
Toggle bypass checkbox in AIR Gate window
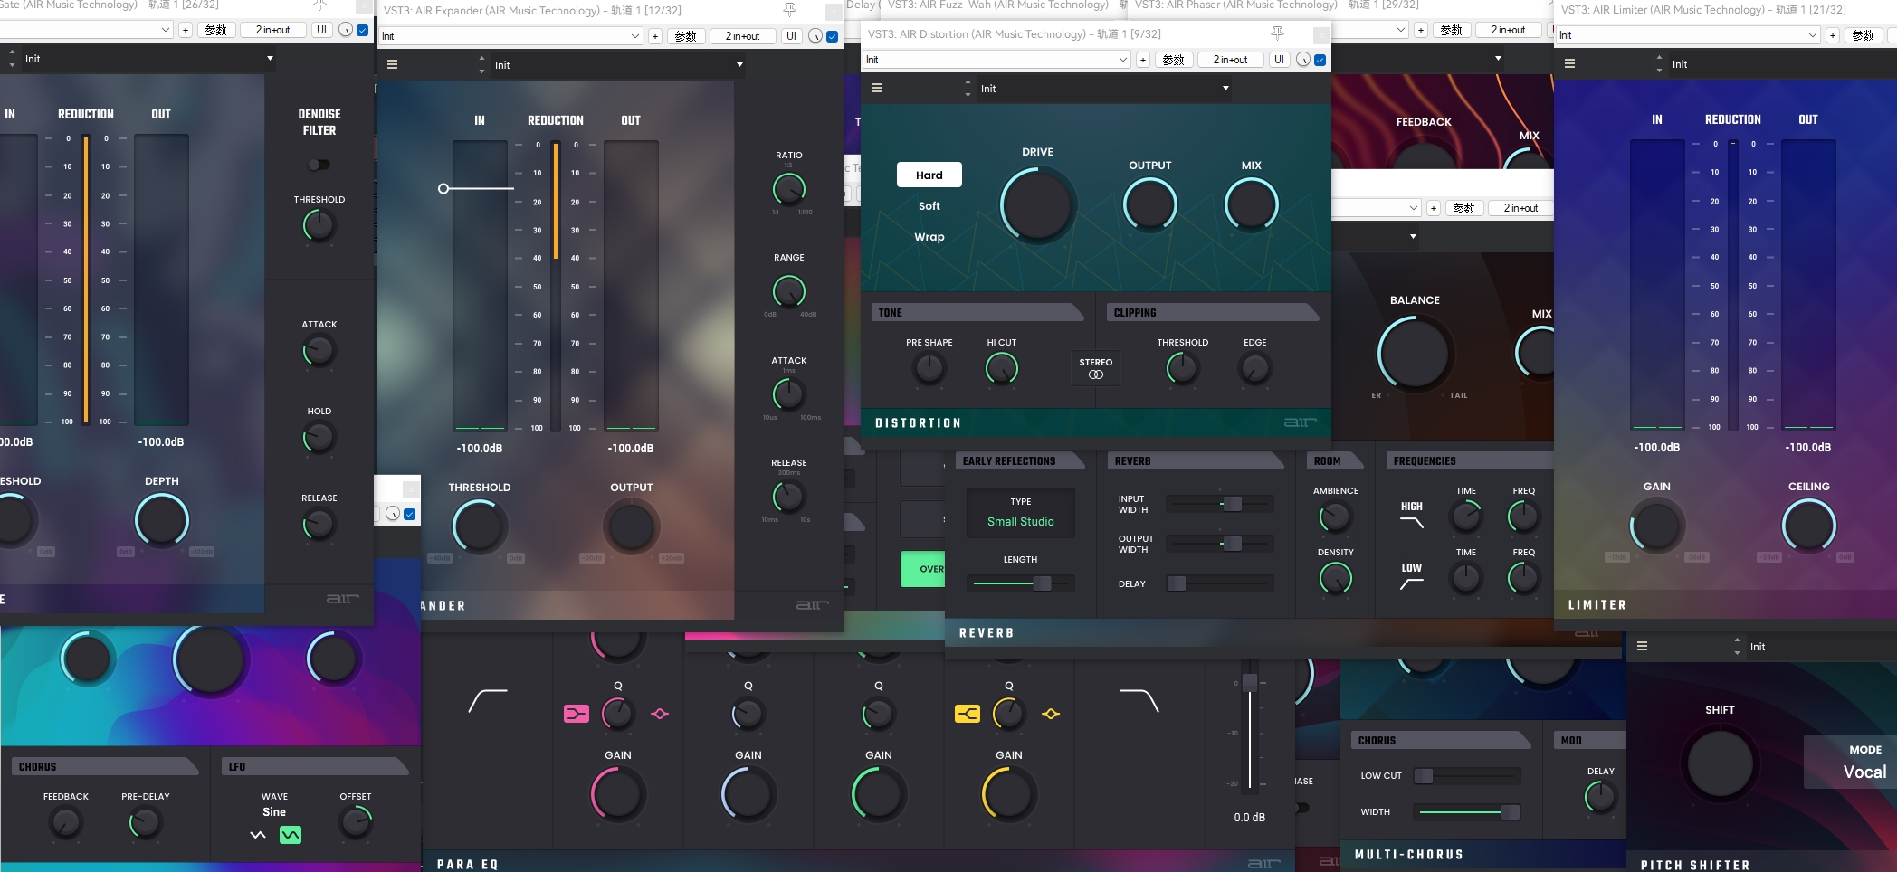pos(363,30)
